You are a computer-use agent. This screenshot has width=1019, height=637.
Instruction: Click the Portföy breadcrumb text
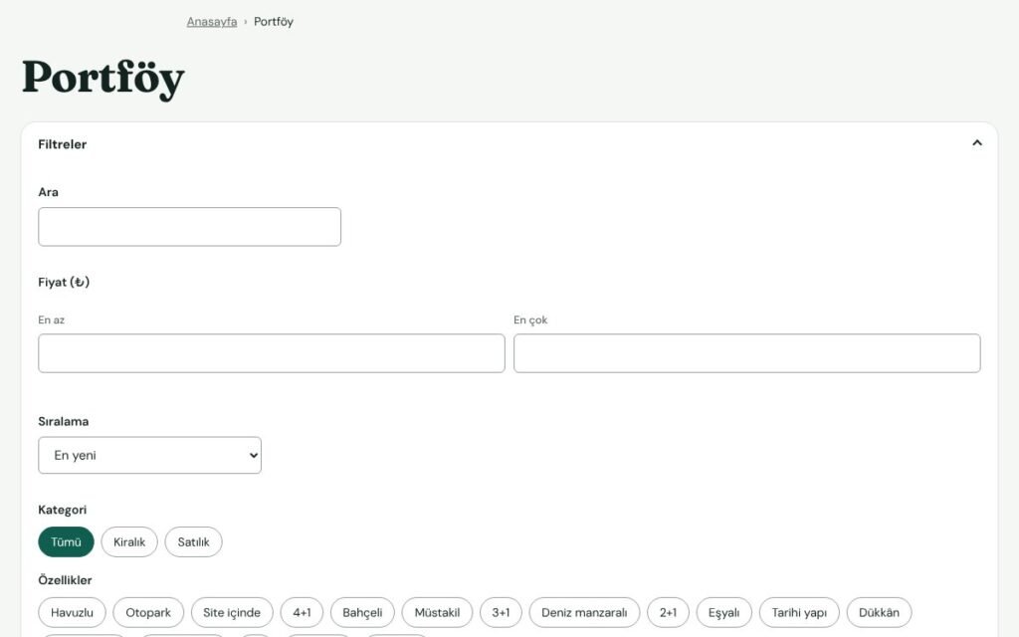tap(274, 22)
